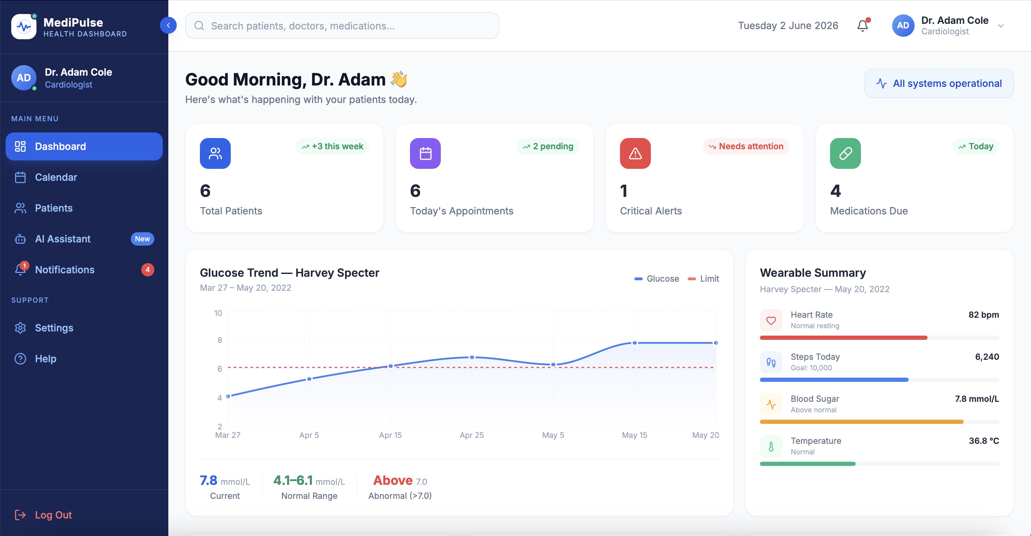Click the Today badge on Medications Due
Viewport: 1031px width, 536px height.
[976, 146]
